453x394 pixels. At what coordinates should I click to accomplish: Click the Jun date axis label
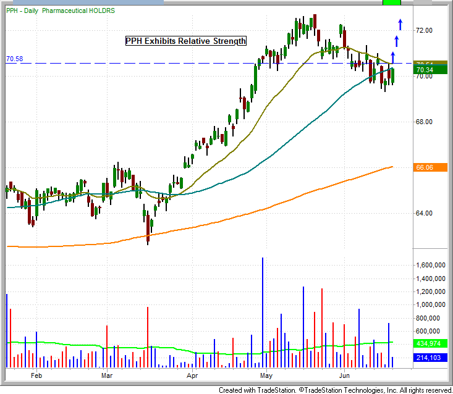click(x=344, y=375)
